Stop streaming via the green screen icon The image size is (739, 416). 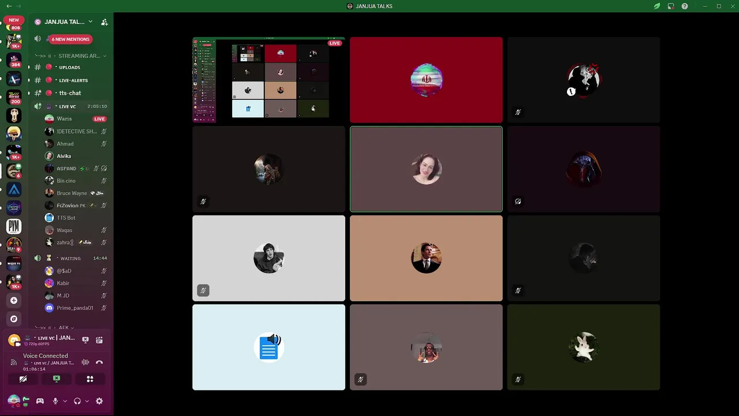point(57,379)
